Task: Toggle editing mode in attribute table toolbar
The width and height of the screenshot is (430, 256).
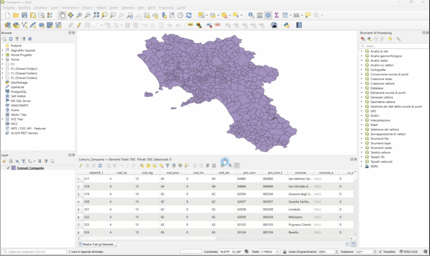Action: 81,165
